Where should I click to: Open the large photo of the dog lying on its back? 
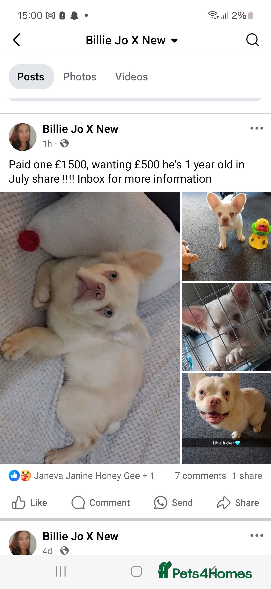point(90,328)
